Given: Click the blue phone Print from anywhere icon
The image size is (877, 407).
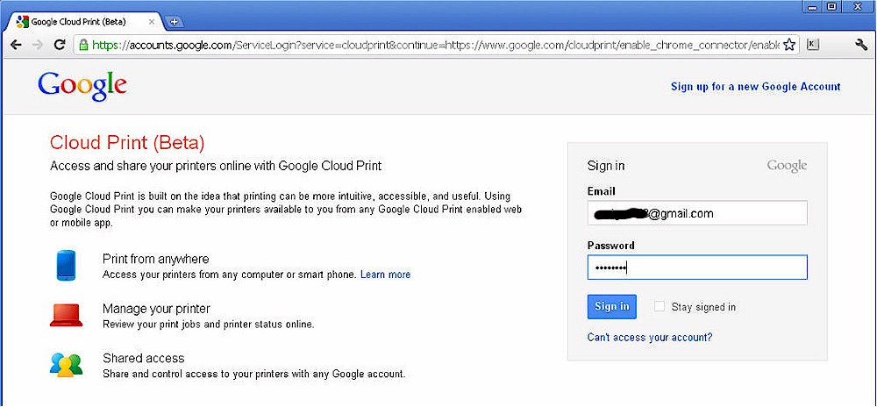Looking at the screenshot, I should pyautogui.click(x=66, y=266).
